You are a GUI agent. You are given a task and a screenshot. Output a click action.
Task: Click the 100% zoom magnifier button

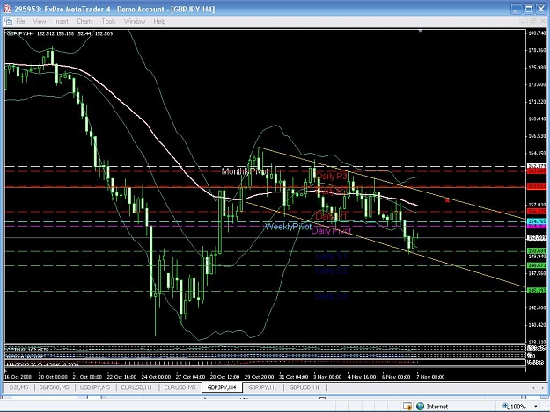click(x=514, y=407)
